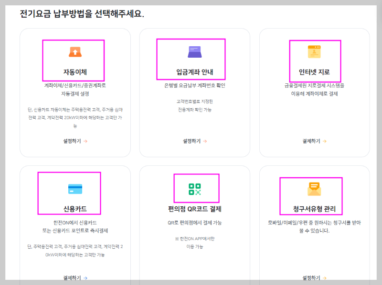Viewport: 382px width, 285px height.
Task: Click the orange 자동이체 upload icon
Action: point(75,52)
